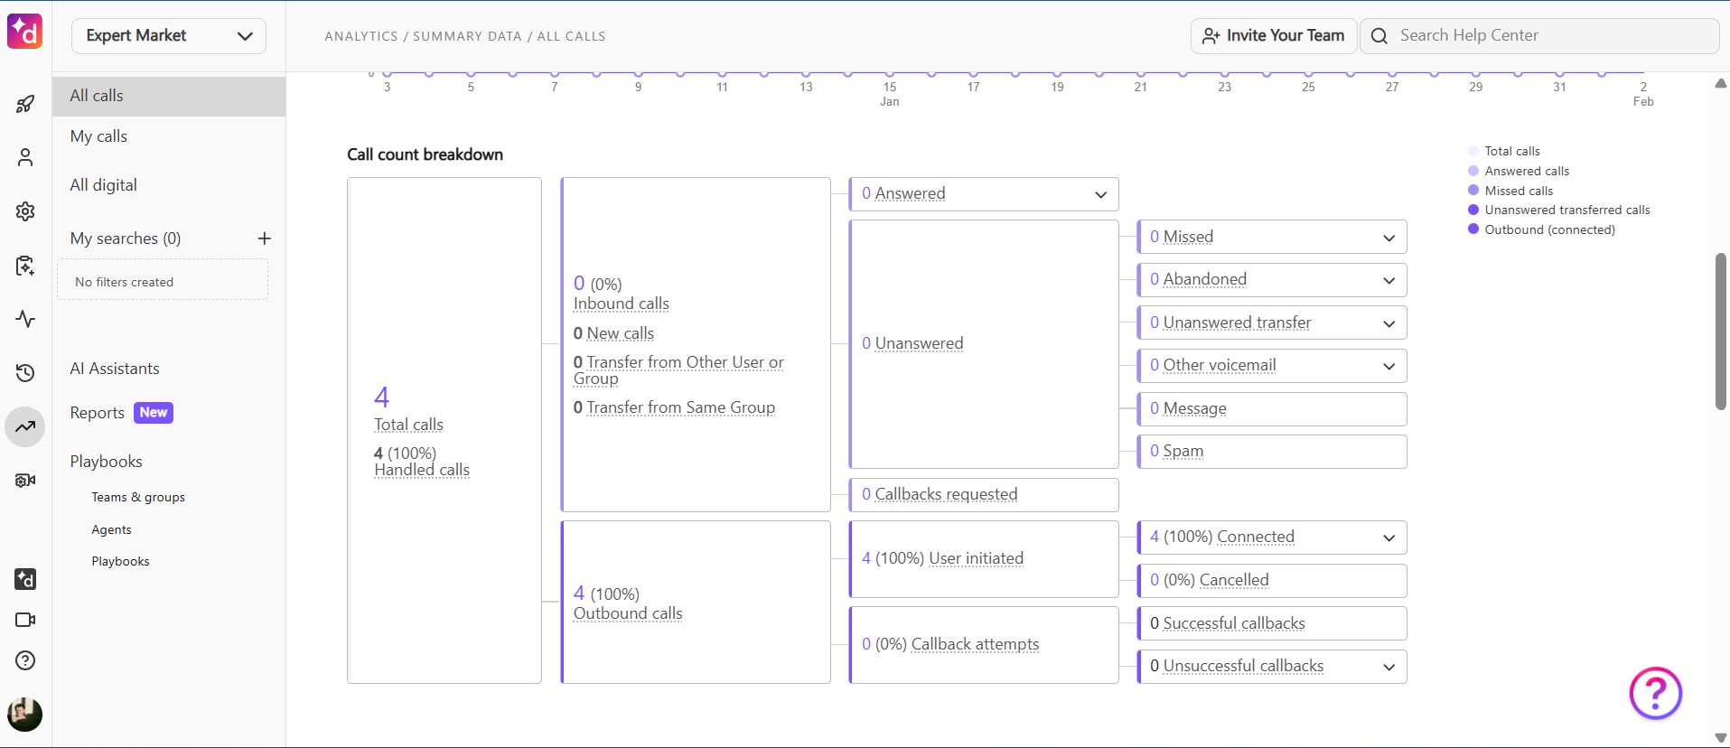This screenshot has height=748, width=1730.
Task: Click Transfer from Same Group label
Action: [681, 407]
